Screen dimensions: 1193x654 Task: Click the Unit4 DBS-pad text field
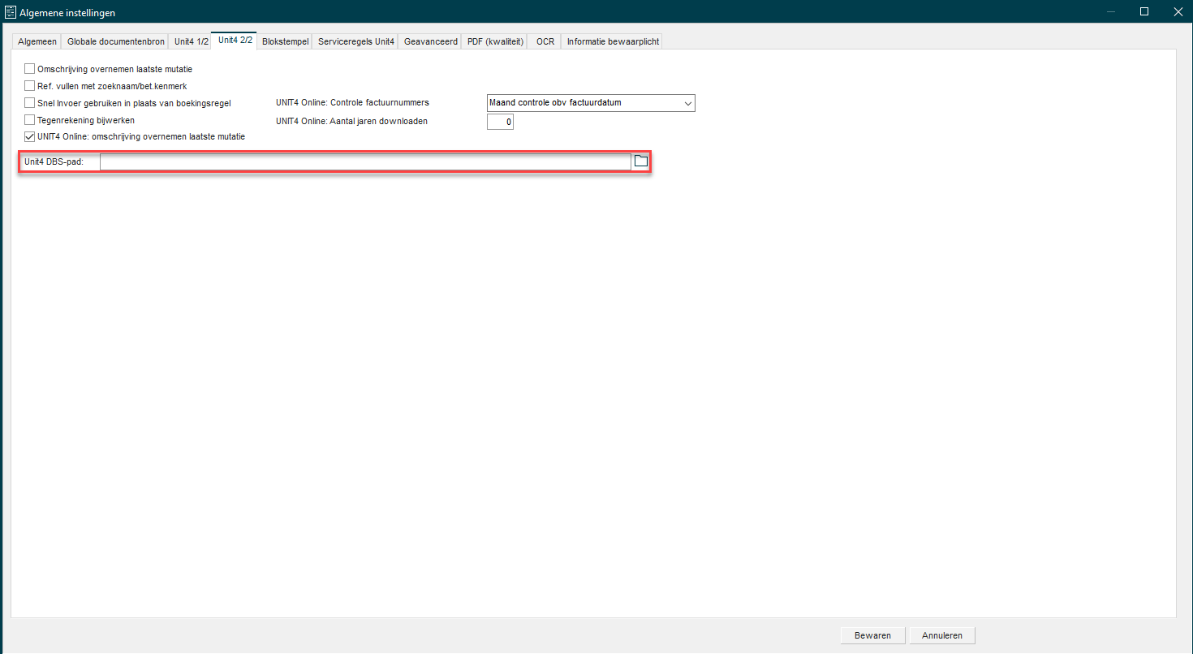tap(365, 162)
